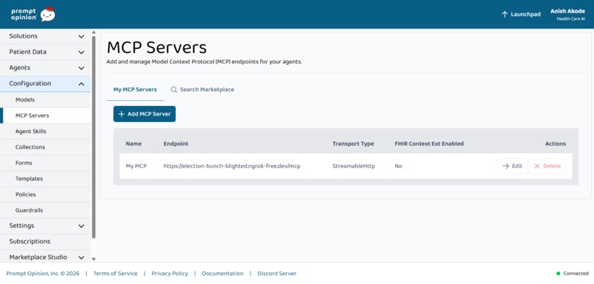594x284 pixels.
Task: Edit the My MCP server entry
Action: 512,166
